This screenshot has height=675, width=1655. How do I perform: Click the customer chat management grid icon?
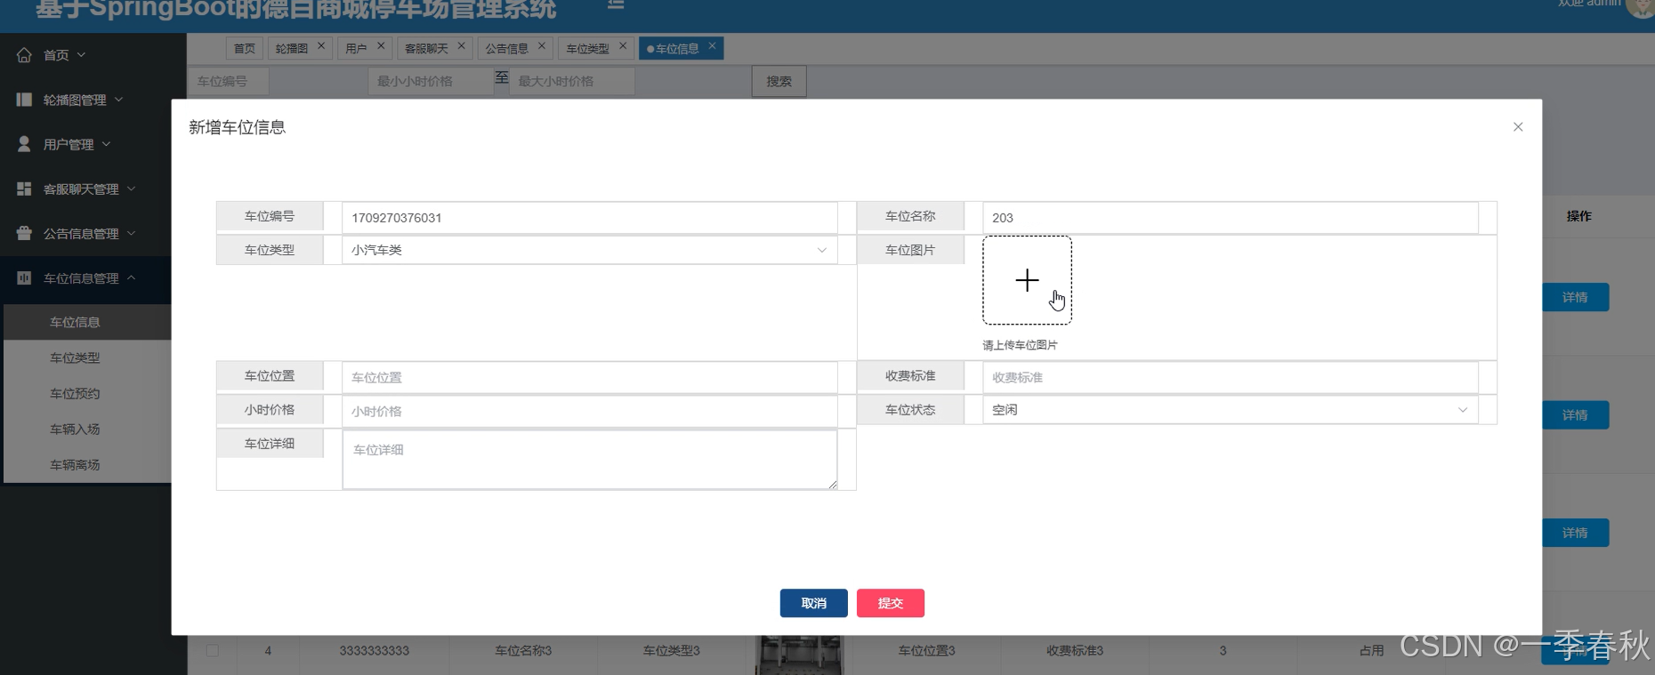click(x=24, y=189)
